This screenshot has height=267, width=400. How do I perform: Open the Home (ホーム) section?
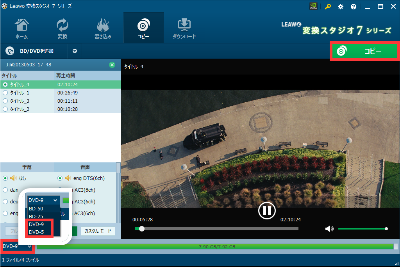click(21, 28)
